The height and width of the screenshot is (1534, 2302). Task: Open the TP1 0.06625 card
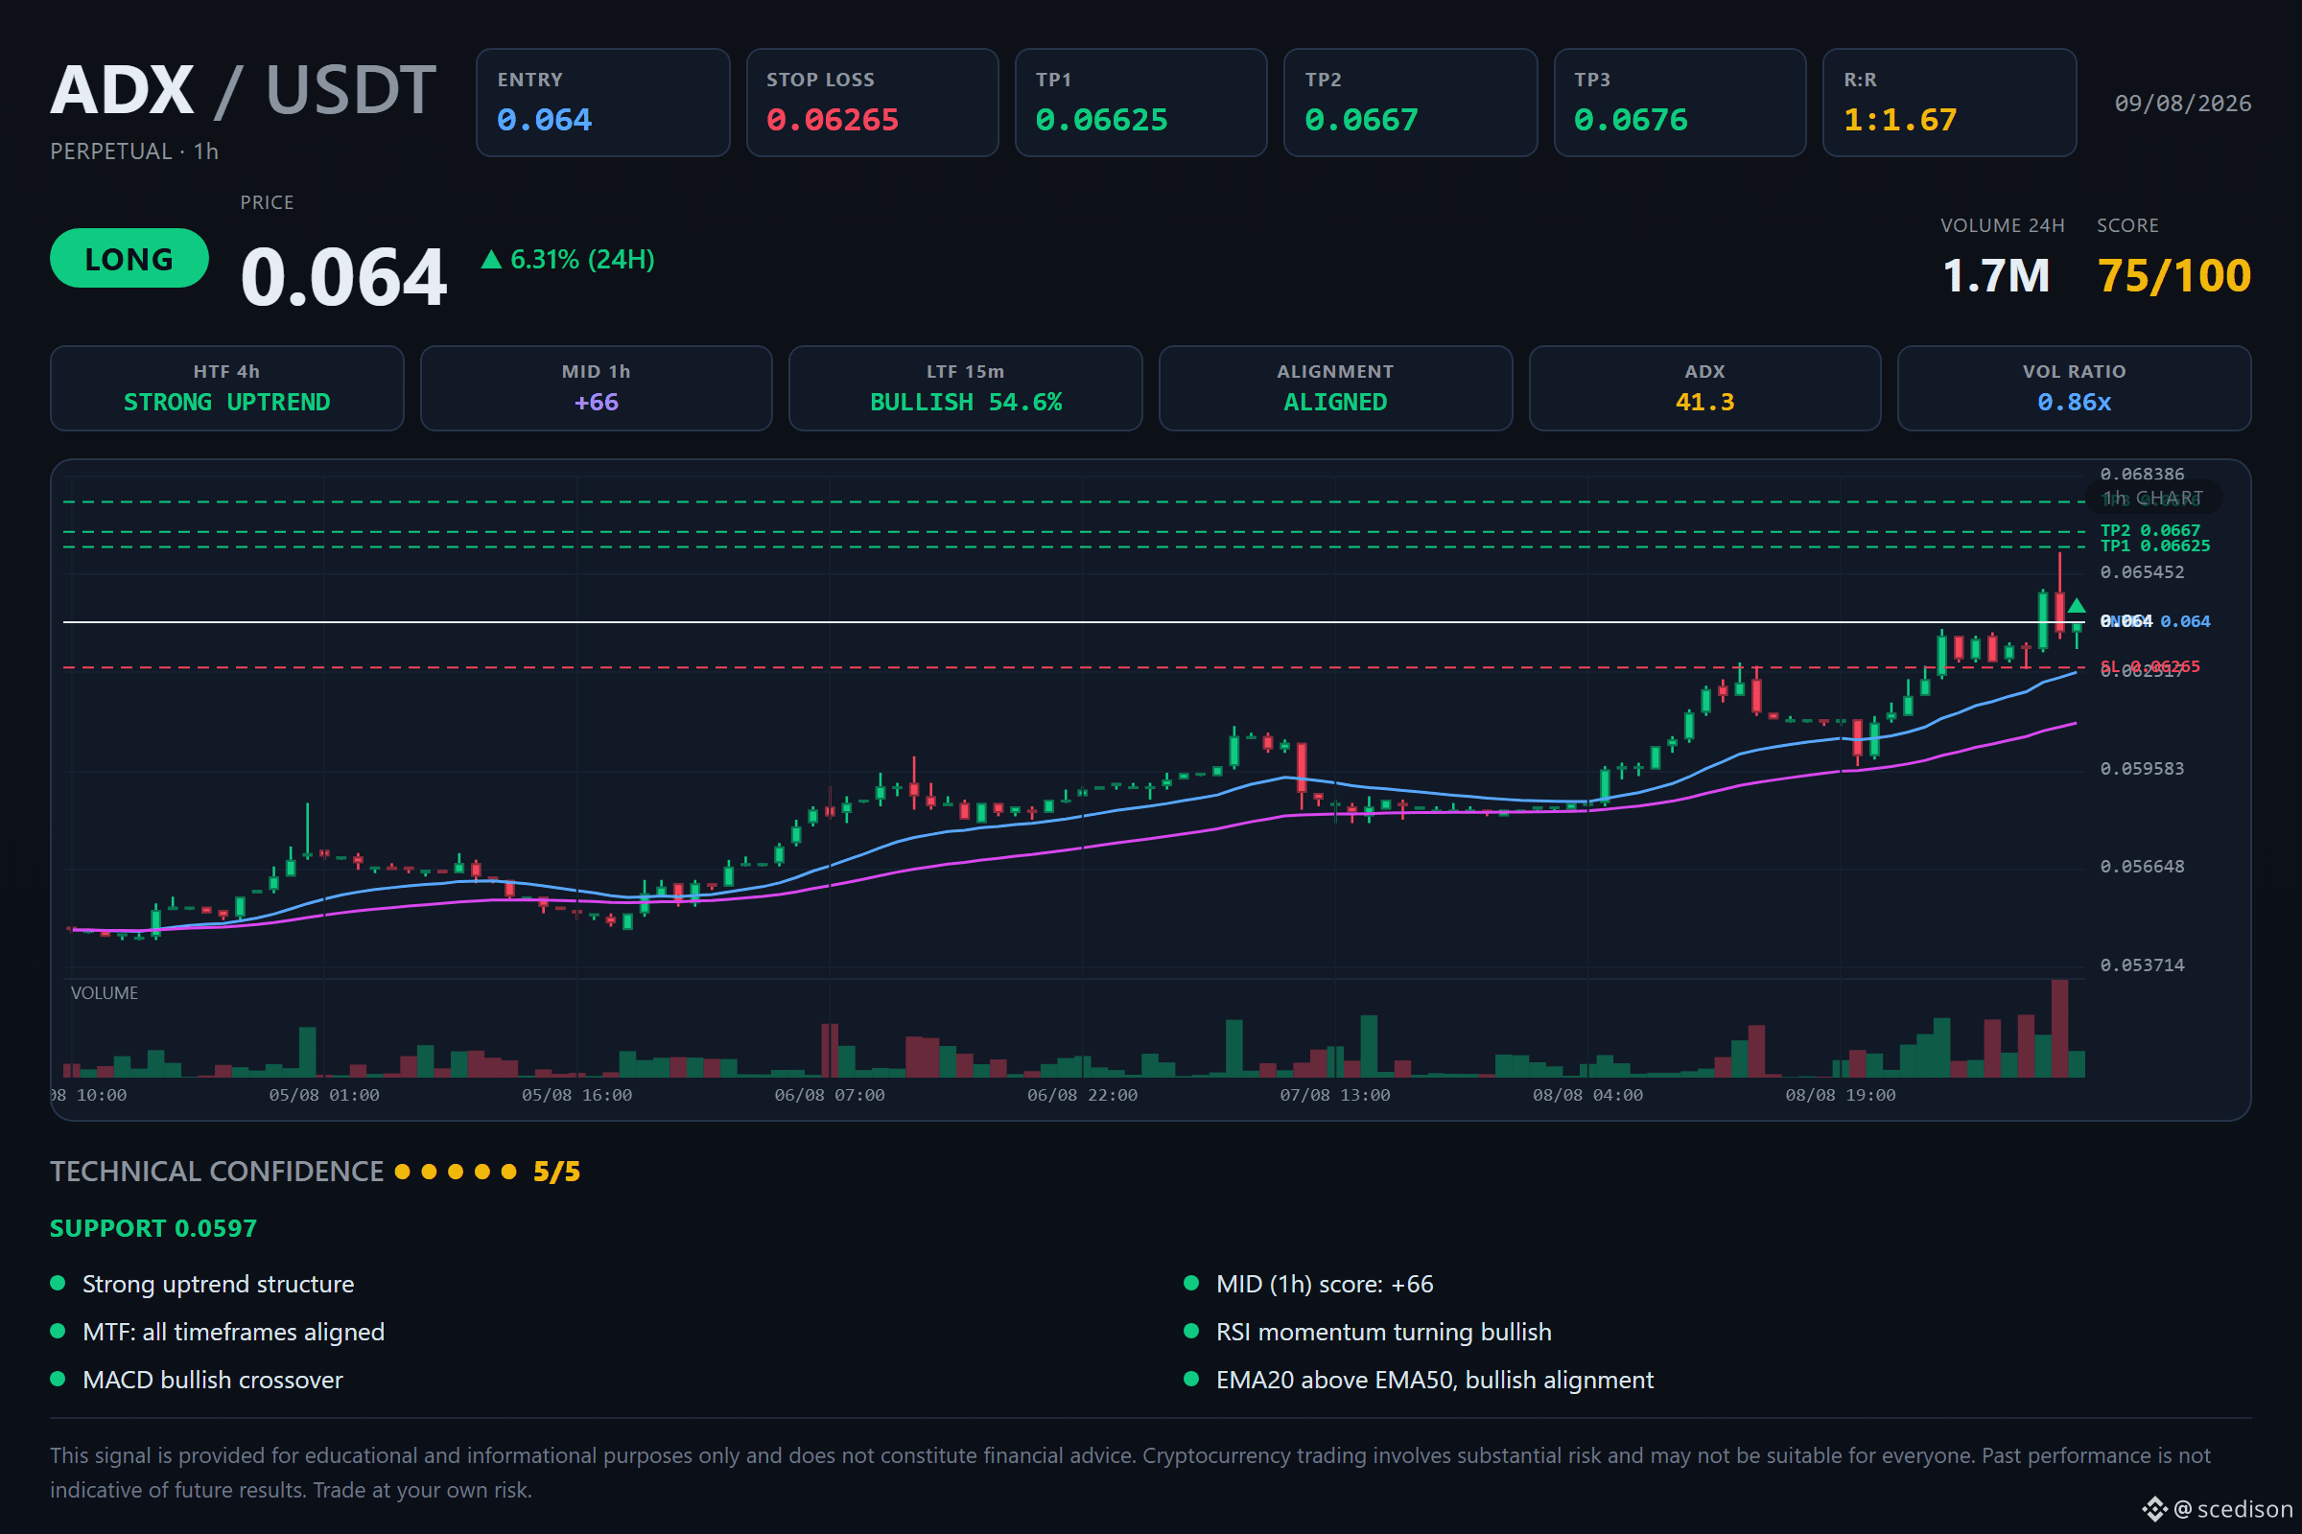tap(1141, 103)
